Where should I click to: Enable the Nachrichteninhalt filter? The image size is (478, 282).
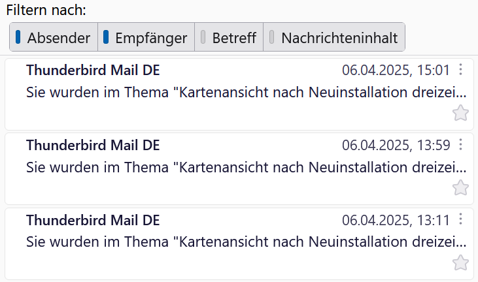click(x=334, y=38)
